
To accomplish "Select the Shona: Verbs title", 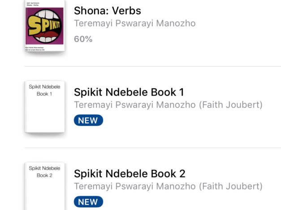I will pos(107,10).
